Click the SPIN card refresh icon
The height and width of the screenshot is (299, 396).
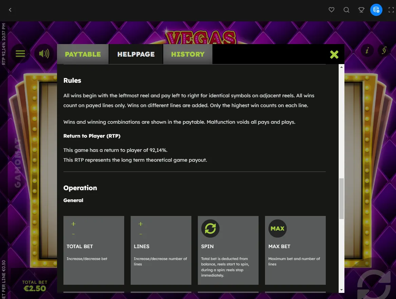[x=210, y=228]
